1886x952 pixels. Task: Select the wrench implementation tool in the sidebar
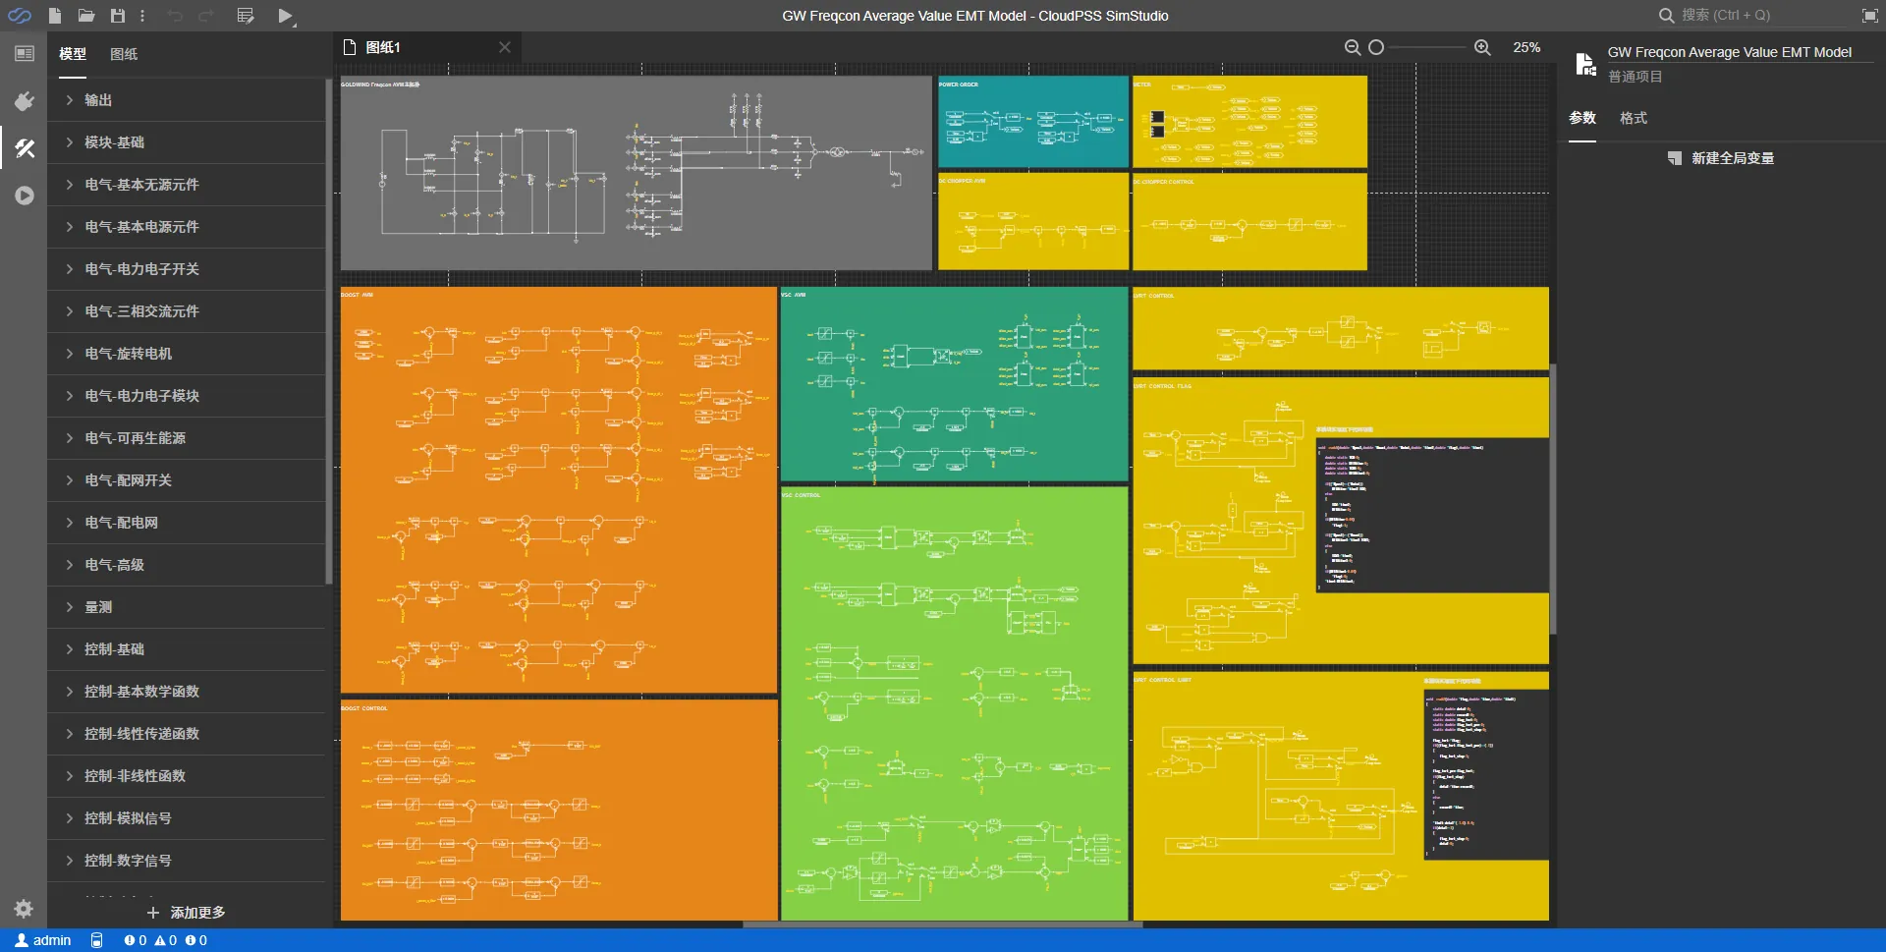[25, 148]
